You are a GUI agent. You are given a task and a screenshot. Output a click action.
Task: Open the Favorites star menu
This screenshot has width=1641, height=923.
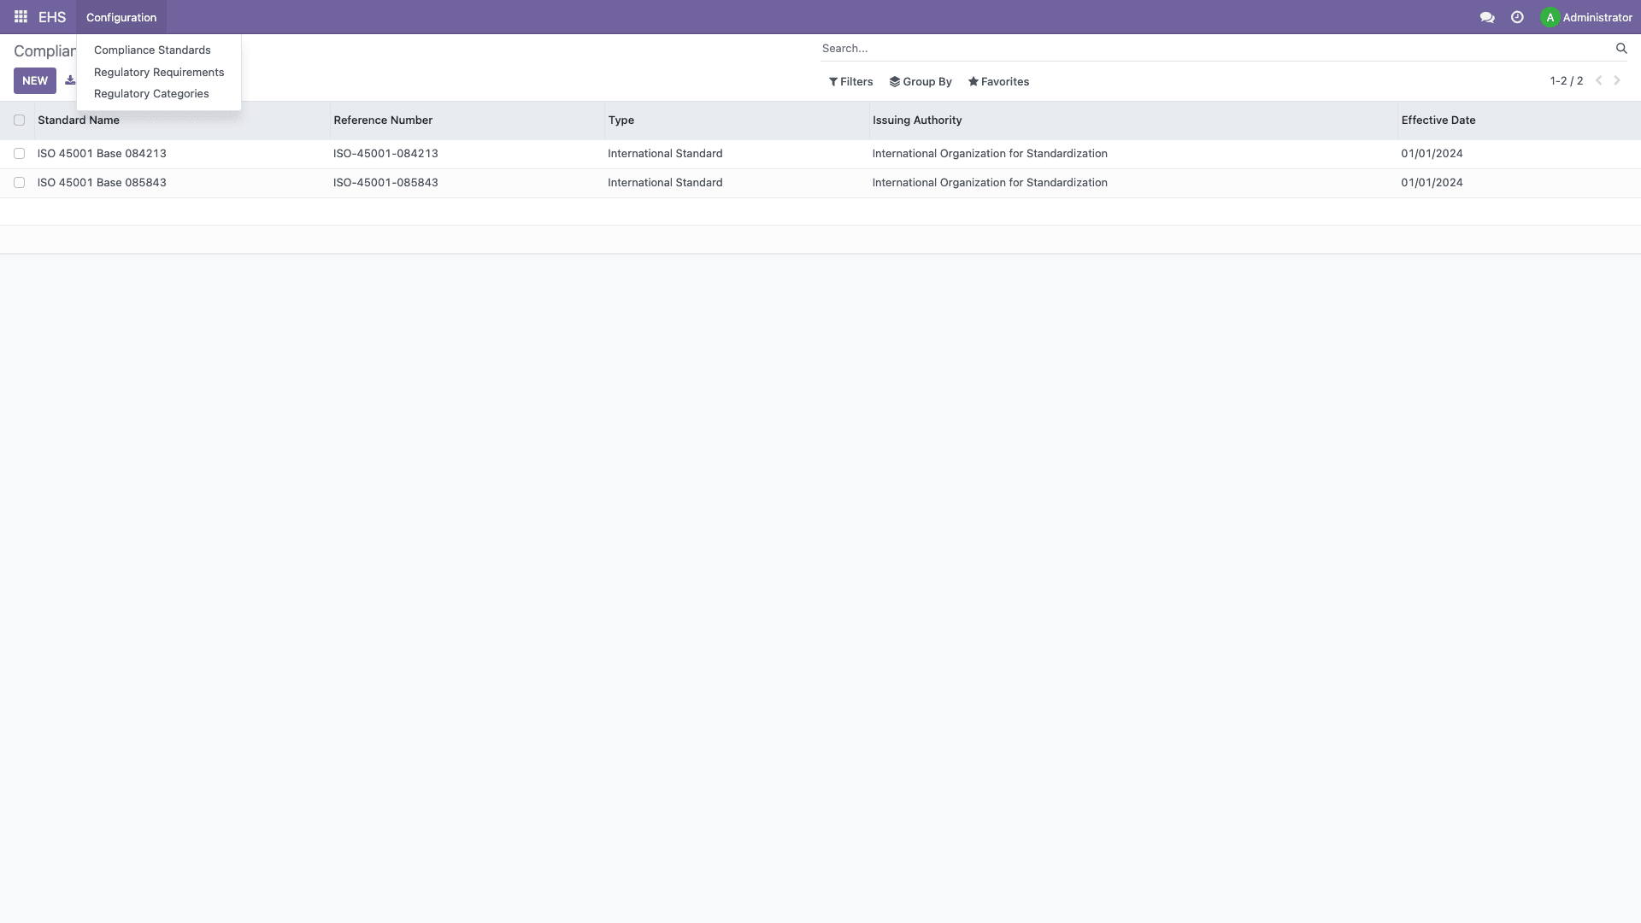click(x=998, y=81)
